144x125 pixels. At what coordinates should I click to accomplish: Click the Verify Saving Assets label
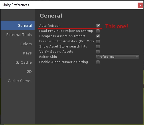coord(56,52)
